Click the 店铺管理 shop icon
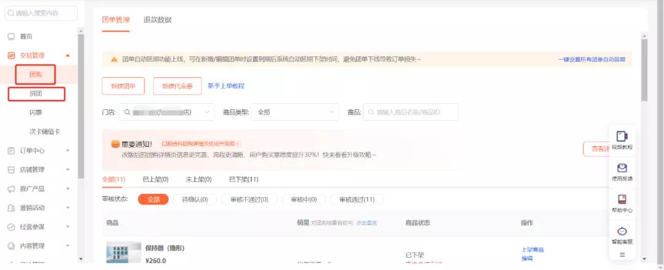 point(12,169)
